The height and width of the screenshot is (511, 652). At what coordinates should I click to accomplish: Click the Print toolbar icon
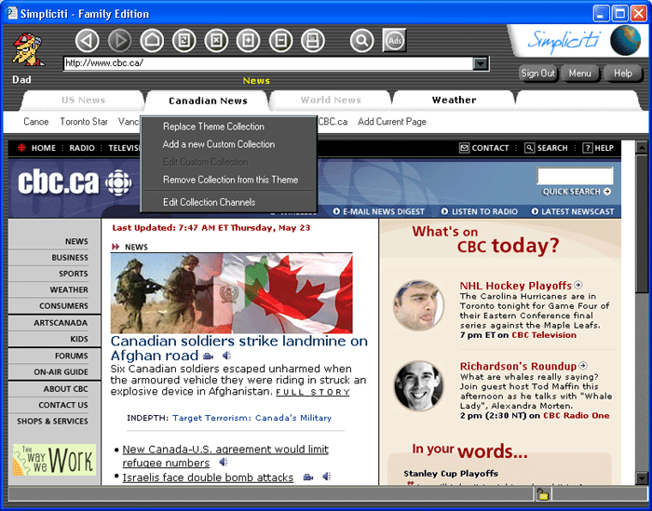[313, 40]
